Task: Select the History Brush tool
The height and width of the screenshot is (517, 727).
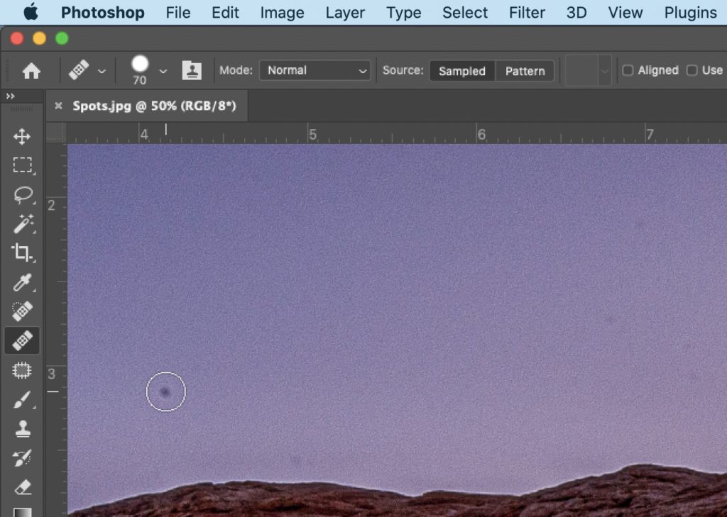Action: pos(22,458)
